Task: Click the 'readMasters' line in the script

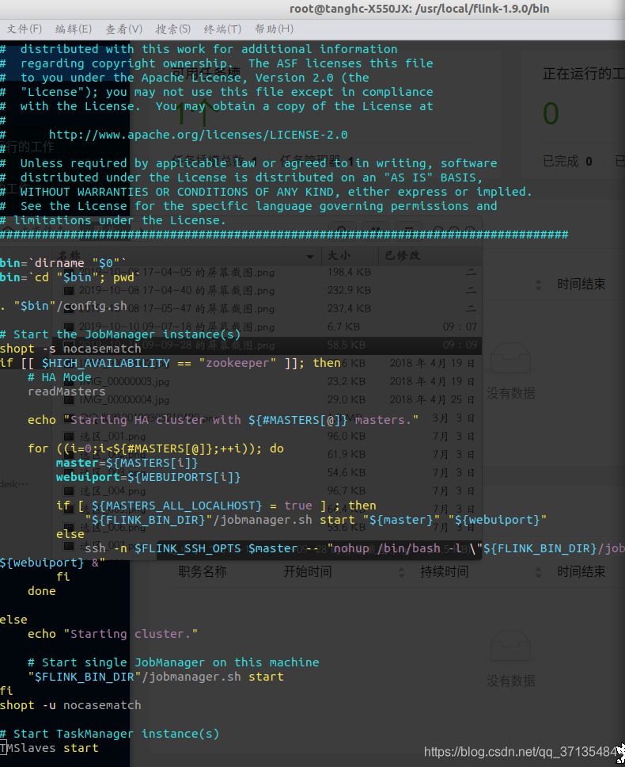Action: (x=66, y=391)
